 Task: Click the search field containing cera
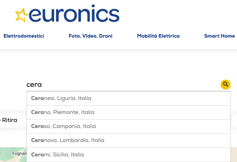123,84
